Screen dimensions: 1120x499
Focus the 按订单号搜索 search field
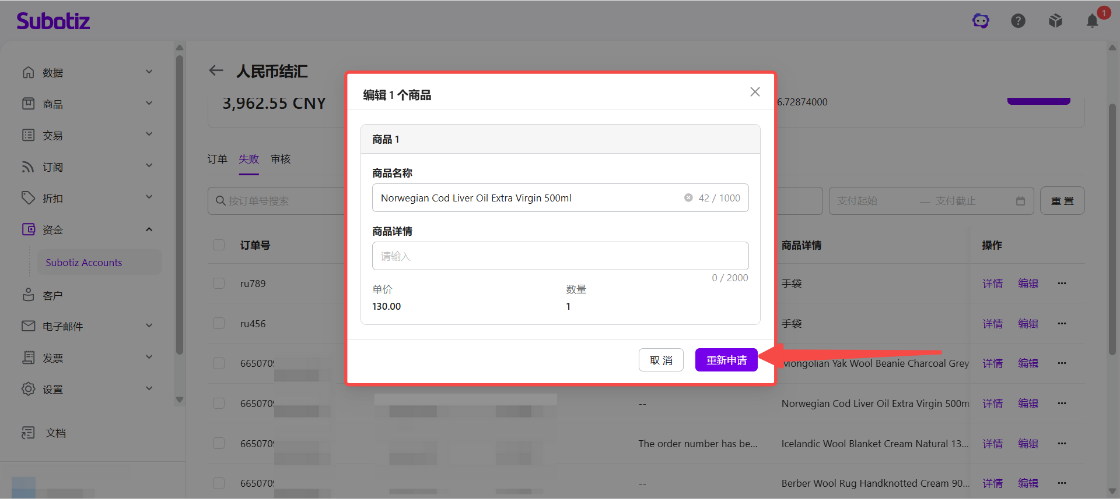click(276, 201)
